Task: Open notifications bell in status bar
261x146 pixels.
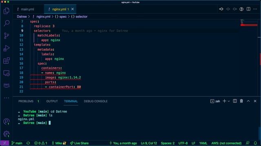Action: tap(255, 143)
